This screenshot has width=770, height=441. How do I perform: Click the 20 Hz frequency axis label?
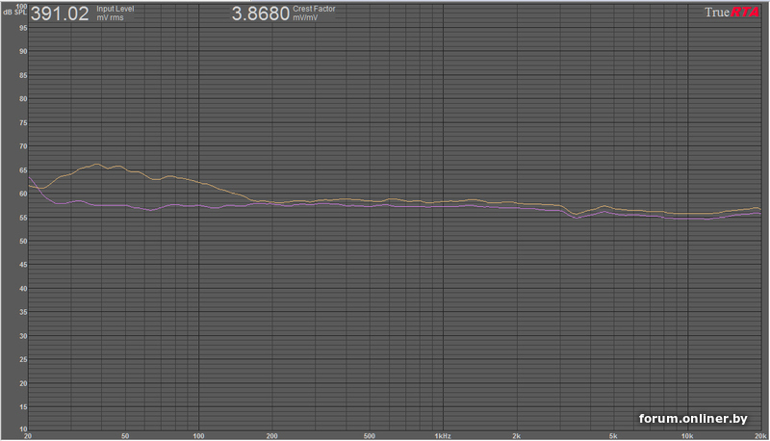tap(28, 436)
